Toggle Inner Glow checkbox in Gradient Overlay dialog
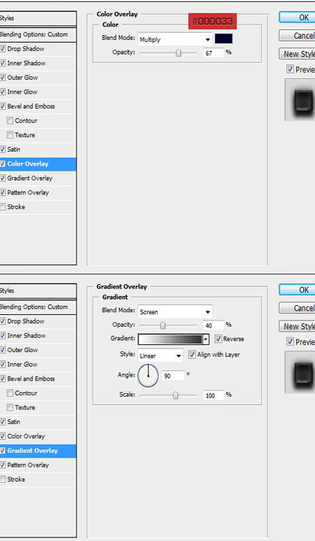Image resolution: width=315 pixels, height=541 pixels. pyautogui.click(x=3, y=365)
